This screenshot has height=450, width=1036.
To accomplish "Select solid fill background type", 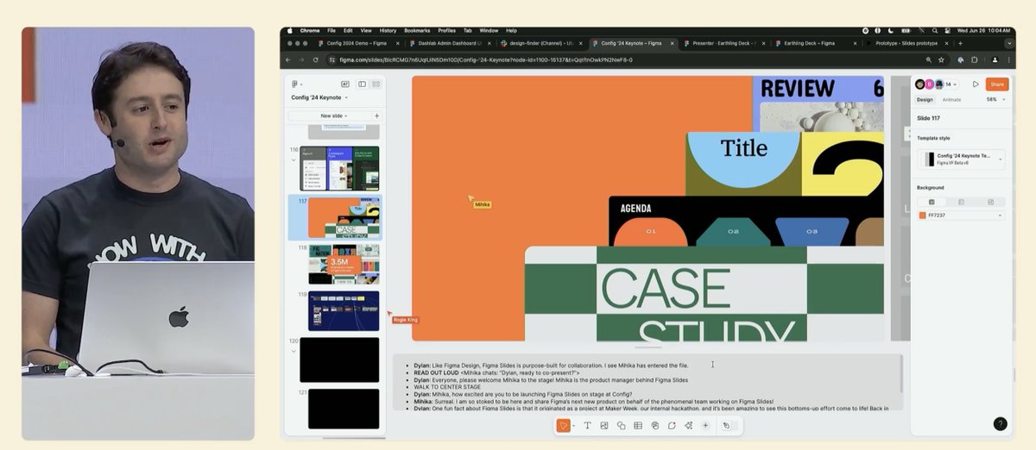I will [x=932, y=202].
